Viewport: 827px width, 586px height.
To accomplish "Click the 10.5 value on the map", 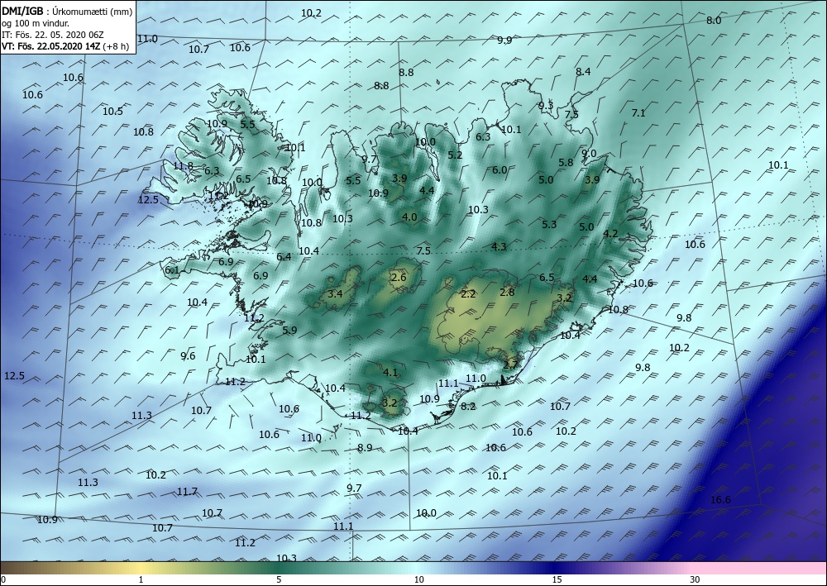I will click(x=112, y=112).
